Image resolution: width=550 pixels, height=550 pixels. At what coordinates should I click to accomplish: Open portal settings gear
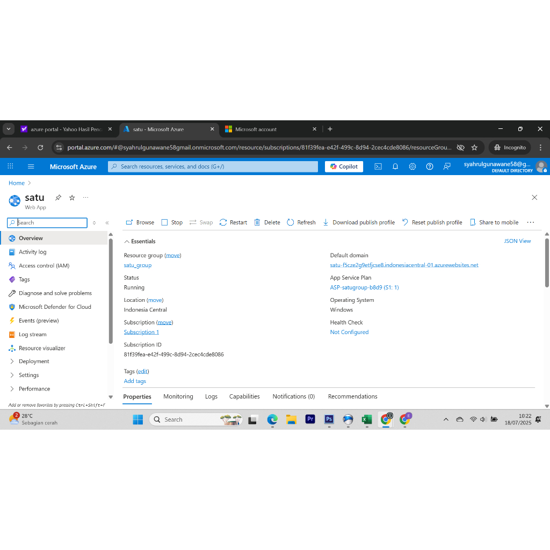[412, 167]
